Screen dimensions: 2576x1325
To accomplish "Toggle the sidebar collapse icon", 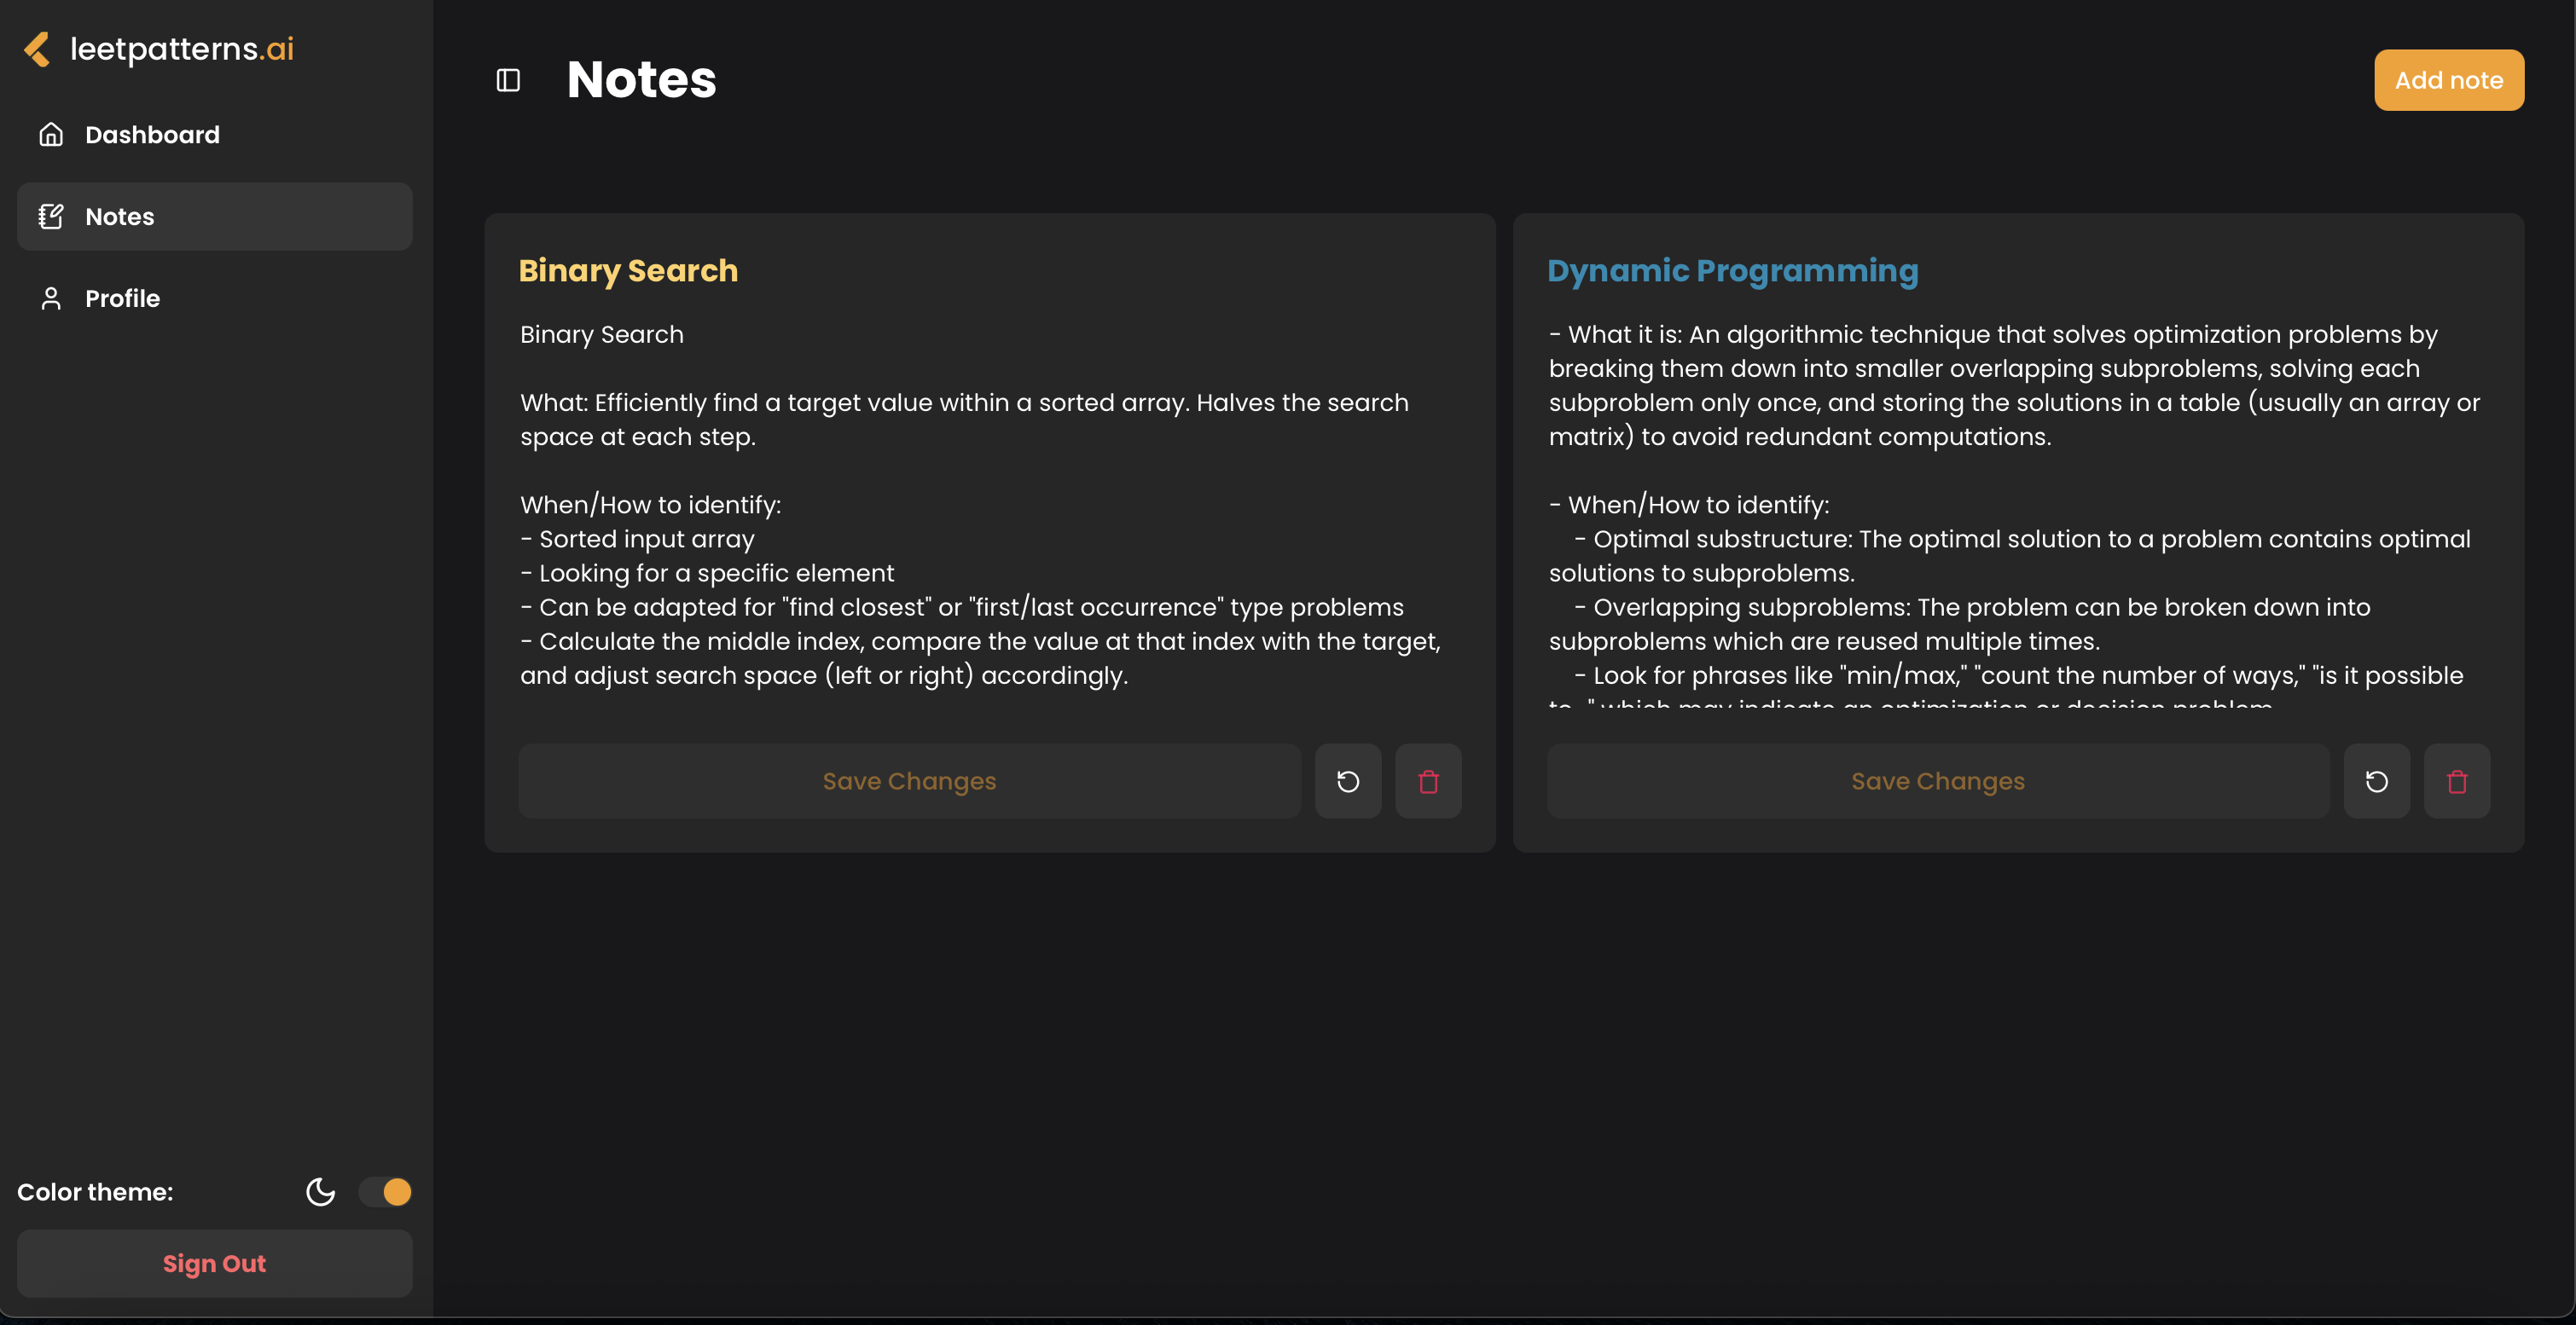I will click(x=508, y=80).
